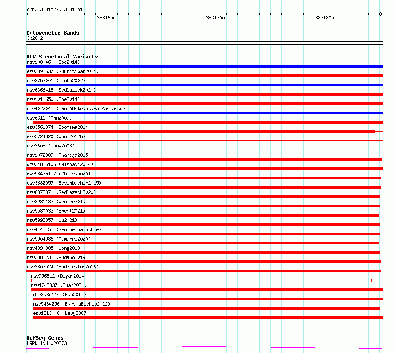Select dgv2486n106 (Alsmadi2014) label
This screenshot has height=353, width=395.
tap(60, 164)
